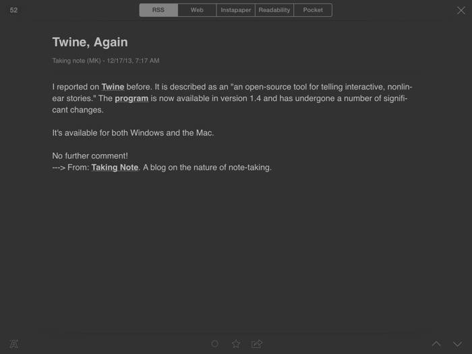The image size is (472, 354).
Task: Open the program link
Action: click(x=131, y=98)
